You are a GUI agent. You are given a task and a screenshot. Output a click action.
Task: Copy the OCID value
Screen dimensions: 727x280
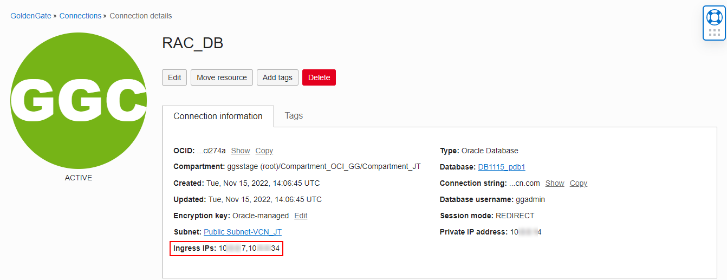tap(264, 151)
